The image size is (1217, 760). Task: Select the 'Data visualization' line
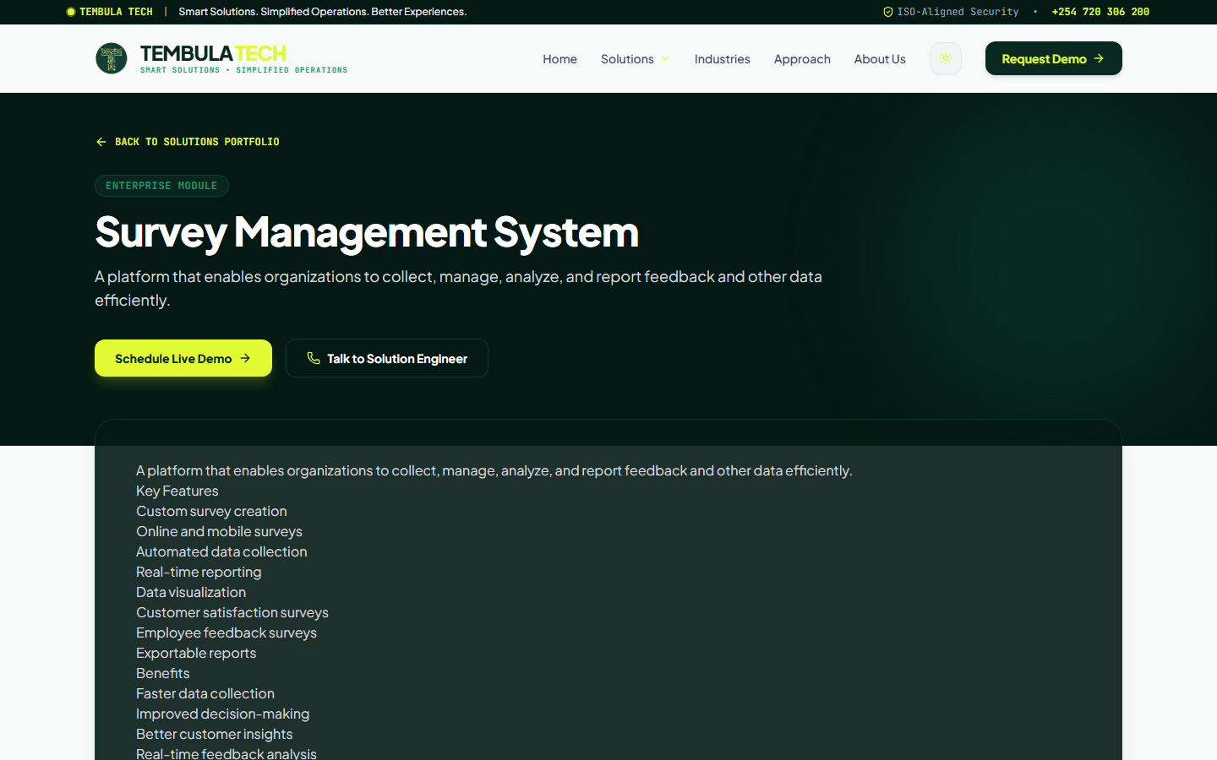(x=191, y=592)
